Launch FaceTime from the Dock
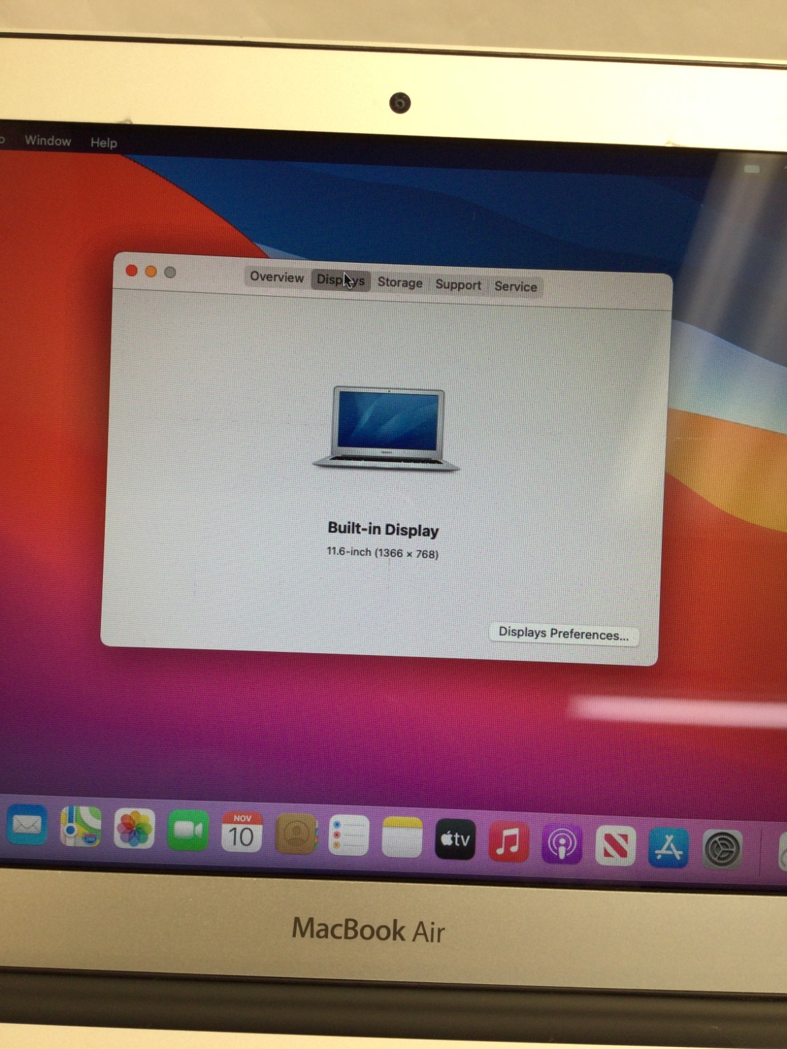787x1049 pixels. [188, 831]
